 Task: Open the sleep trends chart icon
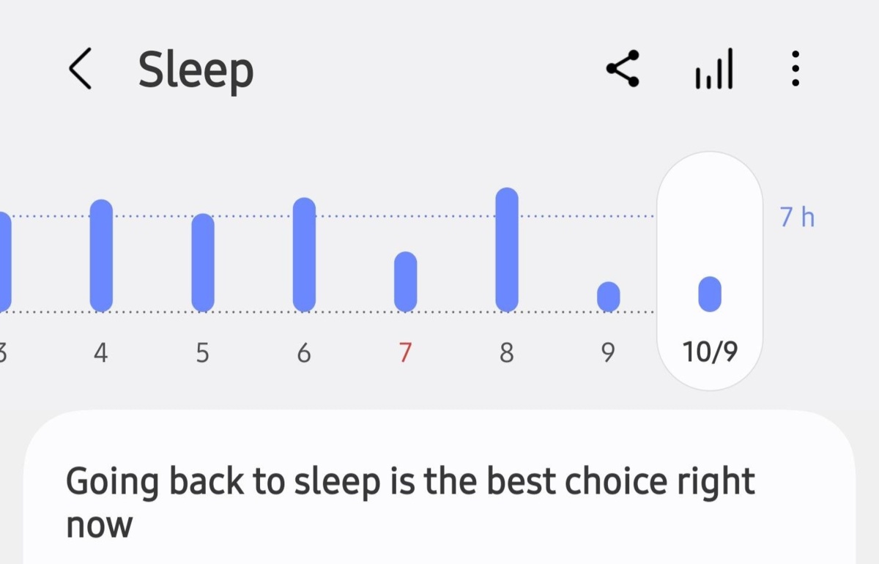tap(713, 70)
